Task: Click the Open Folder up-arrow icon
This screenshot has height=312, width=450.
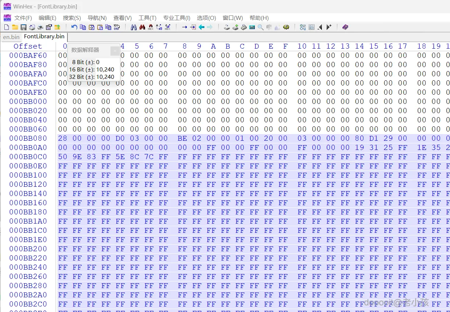Action: (x=57, y=27)
